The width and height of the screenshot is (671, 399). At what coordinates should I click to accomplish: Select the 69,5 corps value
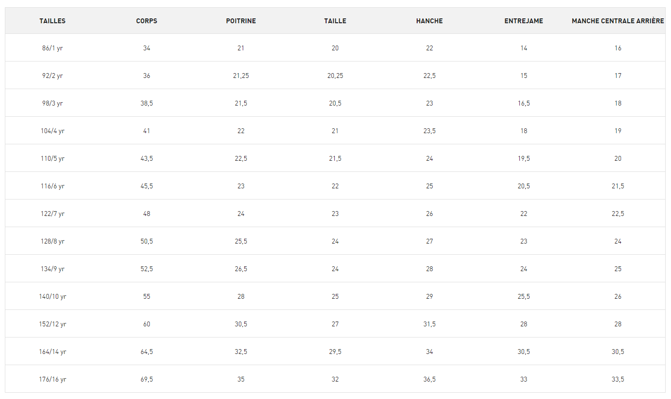click(x=147, y=379)
